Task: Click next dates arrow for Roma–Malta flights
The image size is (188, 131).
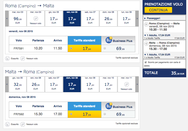Action: [x=137, y=18]
